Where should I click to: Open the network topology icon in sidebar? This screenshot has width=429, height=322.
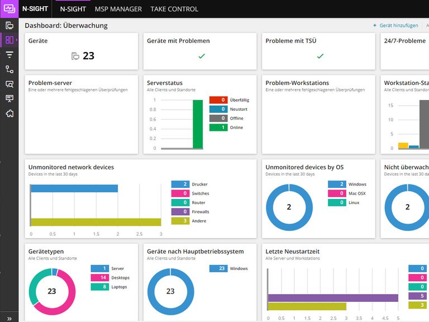9,69
